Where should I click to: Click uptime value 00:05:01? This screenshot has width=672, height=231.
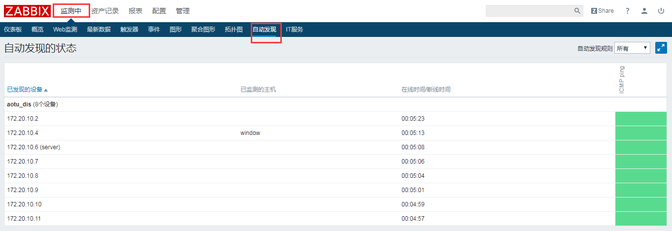(413, 190)
